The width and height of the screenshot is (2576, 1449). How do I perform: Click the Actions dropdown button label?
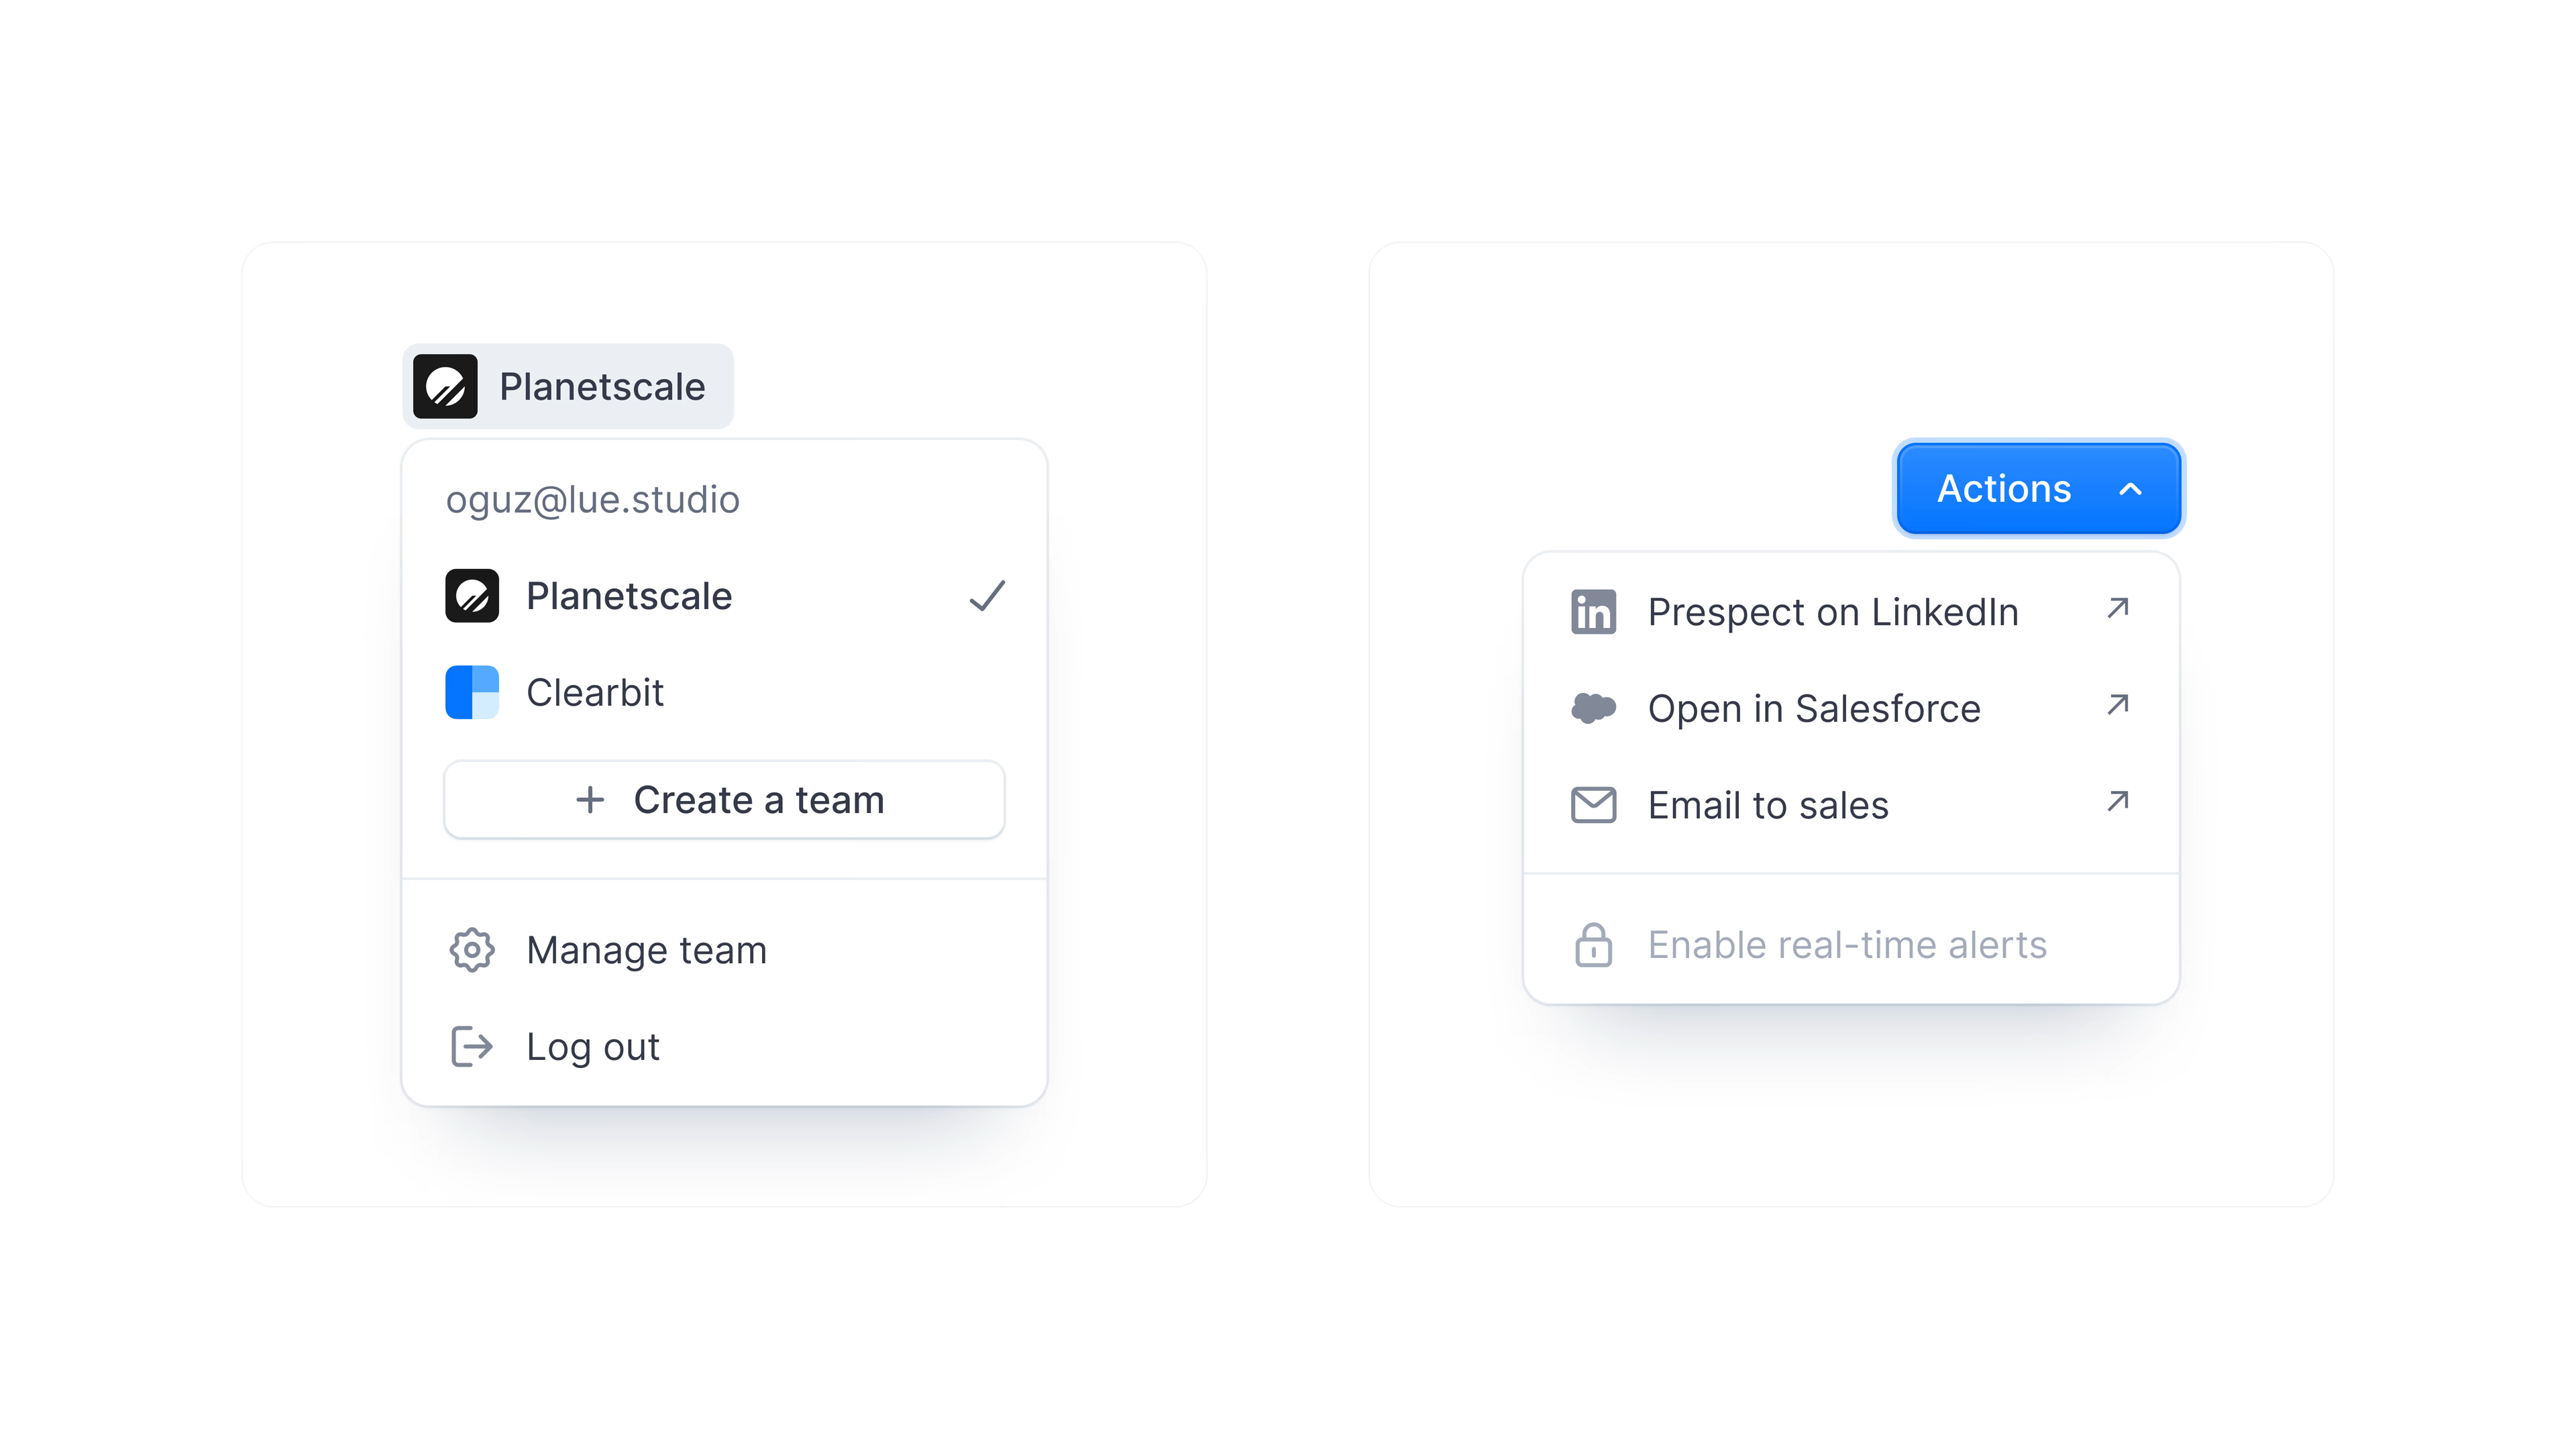(x=2004, y=489)
